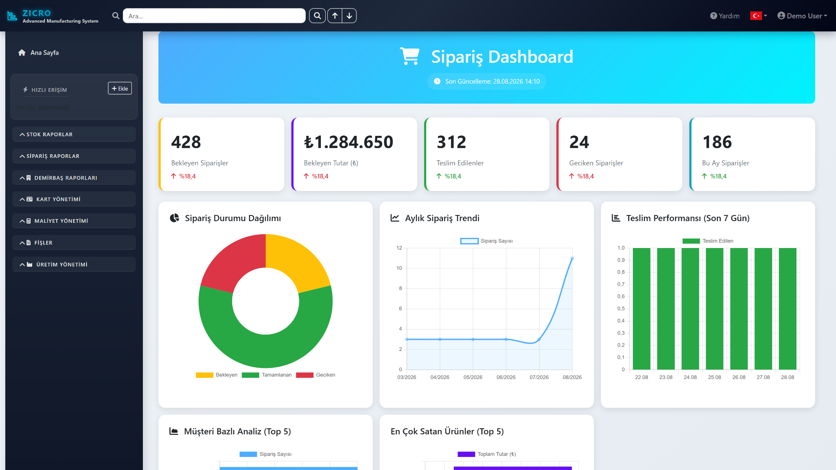Click the Ana Sayfa link
This screenshot has width=836, height=470.
[44, 53]
